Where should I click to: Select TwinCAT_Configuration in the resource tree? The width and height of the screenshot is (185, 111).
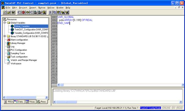click(31, 29)
